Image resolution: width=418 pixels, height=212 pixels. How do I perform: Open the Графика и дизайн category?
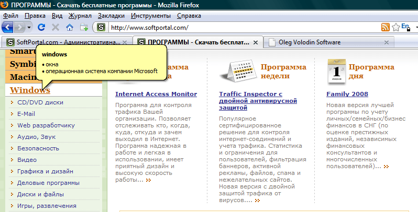point(46,171)
